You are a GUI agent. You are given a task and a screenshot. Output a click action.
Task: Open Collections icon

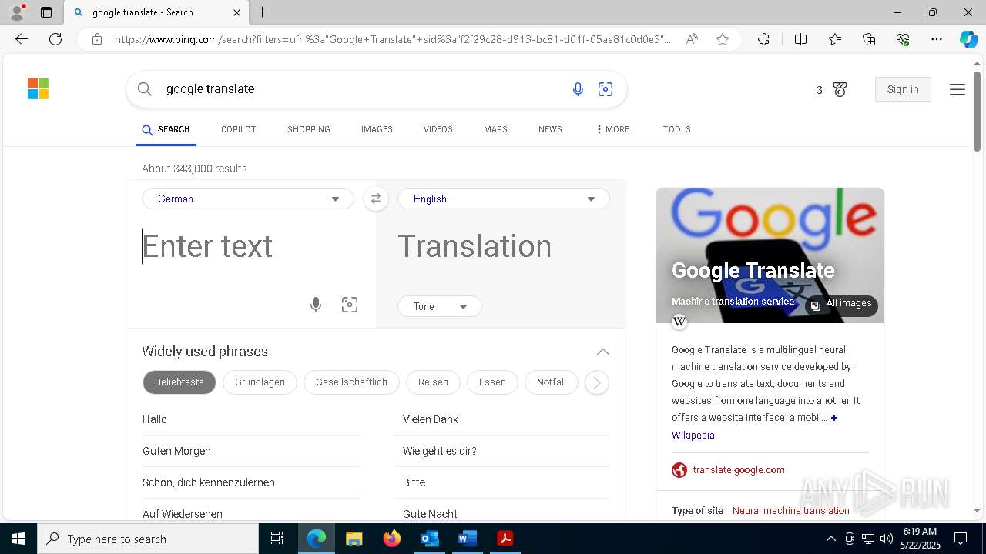[x=869, y=39]
